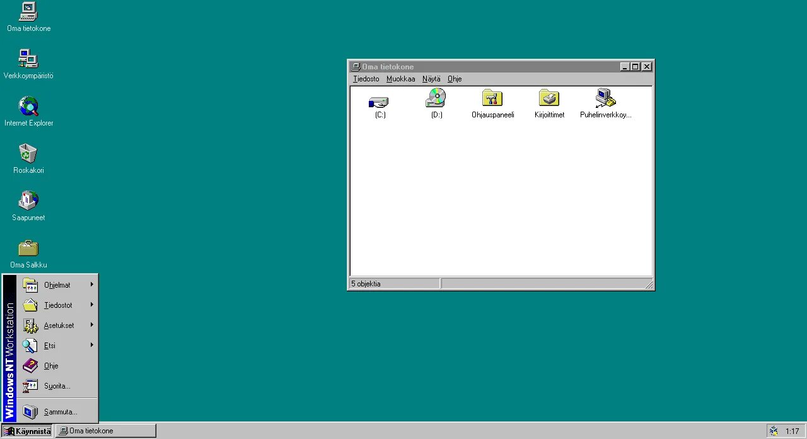Expand Etsi submenu in Start menu
The height and width of the screenshot is (439, 807).
(x=57, y=346)
